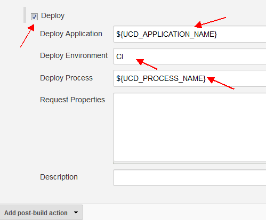Focus the Deploy Process input field
This screenshot has width=266, height=220.
coord(190,78)
